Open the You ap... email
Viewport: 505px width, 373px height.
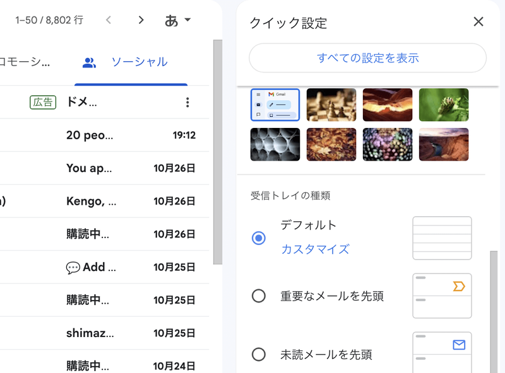[x=105, y=168]
